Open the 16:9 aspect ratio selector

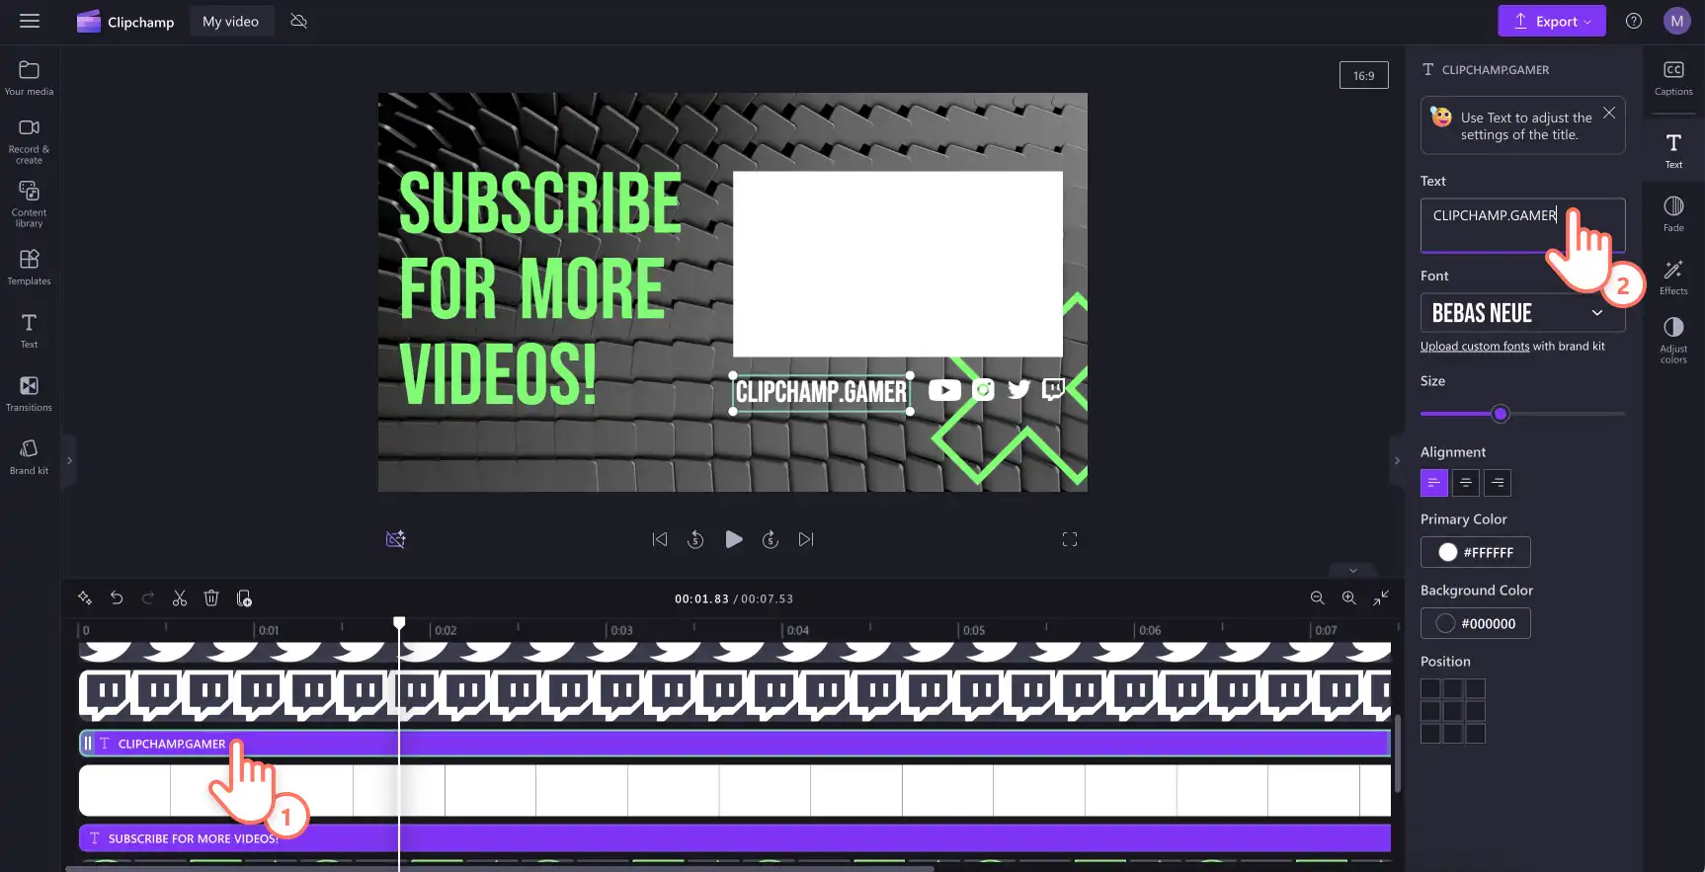click(x=1363, y=76)
